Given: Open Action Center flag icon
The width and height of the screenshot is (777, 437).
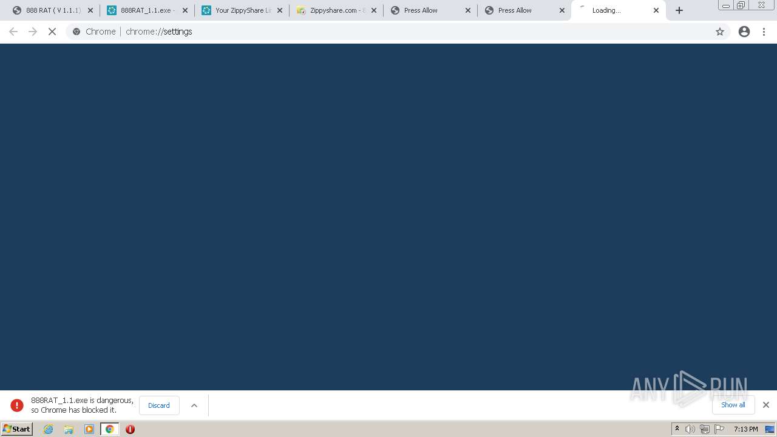Looking at the screenshot, I should coord(719,429).
